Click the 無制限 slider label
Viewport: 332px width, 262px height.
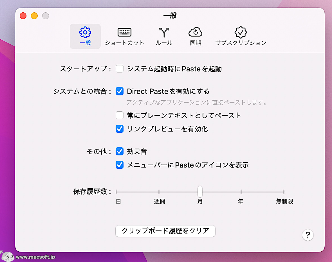coord(284,201)
